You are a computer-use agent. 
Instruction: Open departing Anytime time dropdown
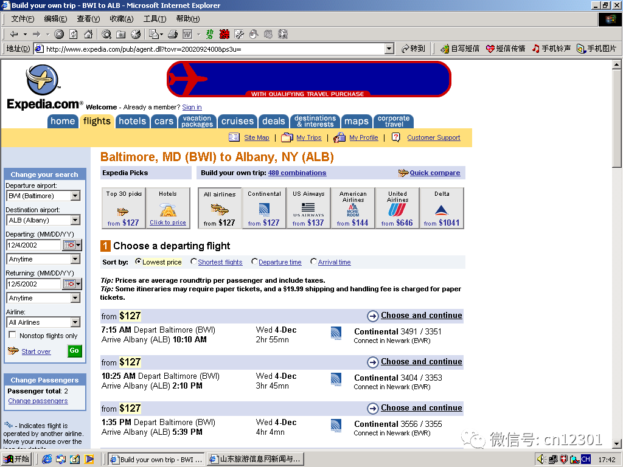pos(75,259)
